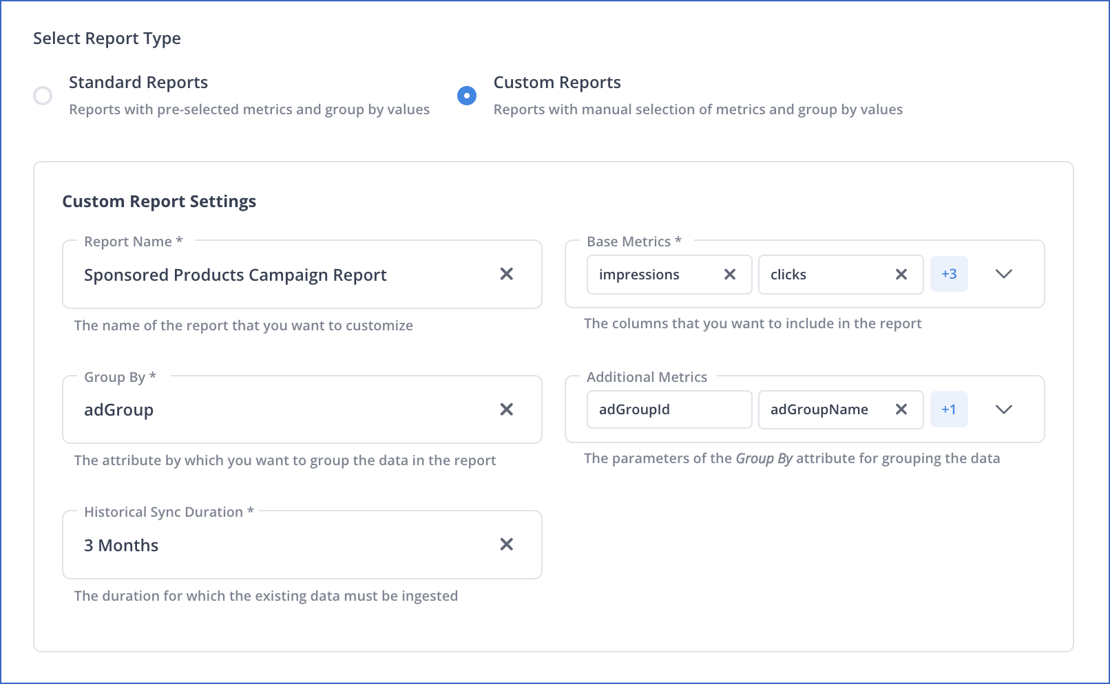Click the Standard Reports label text
This screenshot has height=684, width=1110.
(138, 83)
